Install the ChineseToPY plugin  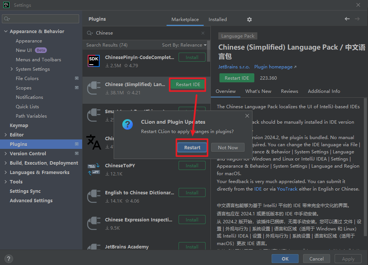coord(192,165)
